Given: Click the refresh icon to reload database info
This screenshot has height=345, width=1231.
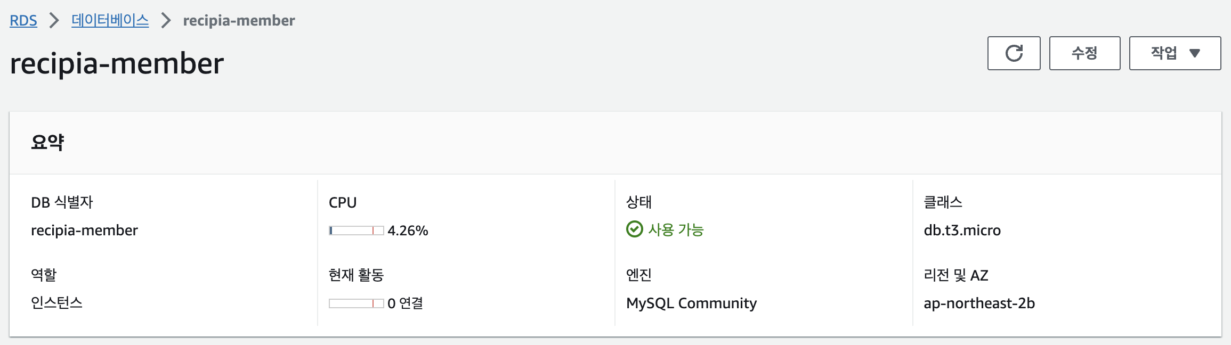Looking at the screenshot, I should pyautogui.click(x=1014, y=53).
